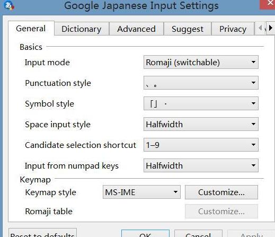Viewport: 275px width, 237px height.
Task: Click the Candidate selection shortcut label
Action: (x=81, y=145)
